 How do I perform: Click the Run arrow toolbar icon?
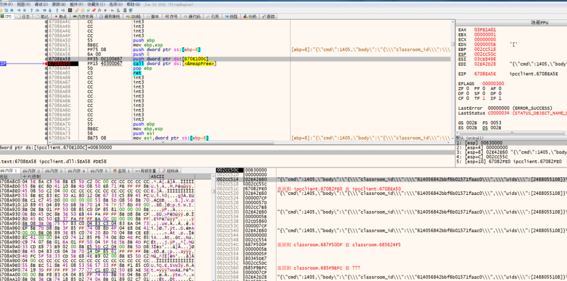[x=19, y=10]
